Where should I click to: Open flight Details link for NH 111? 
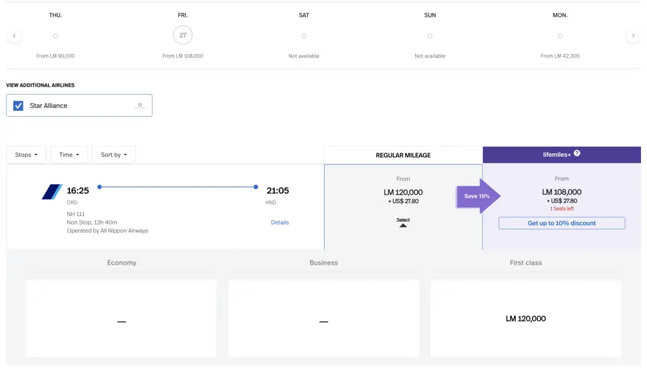(280, 222)
